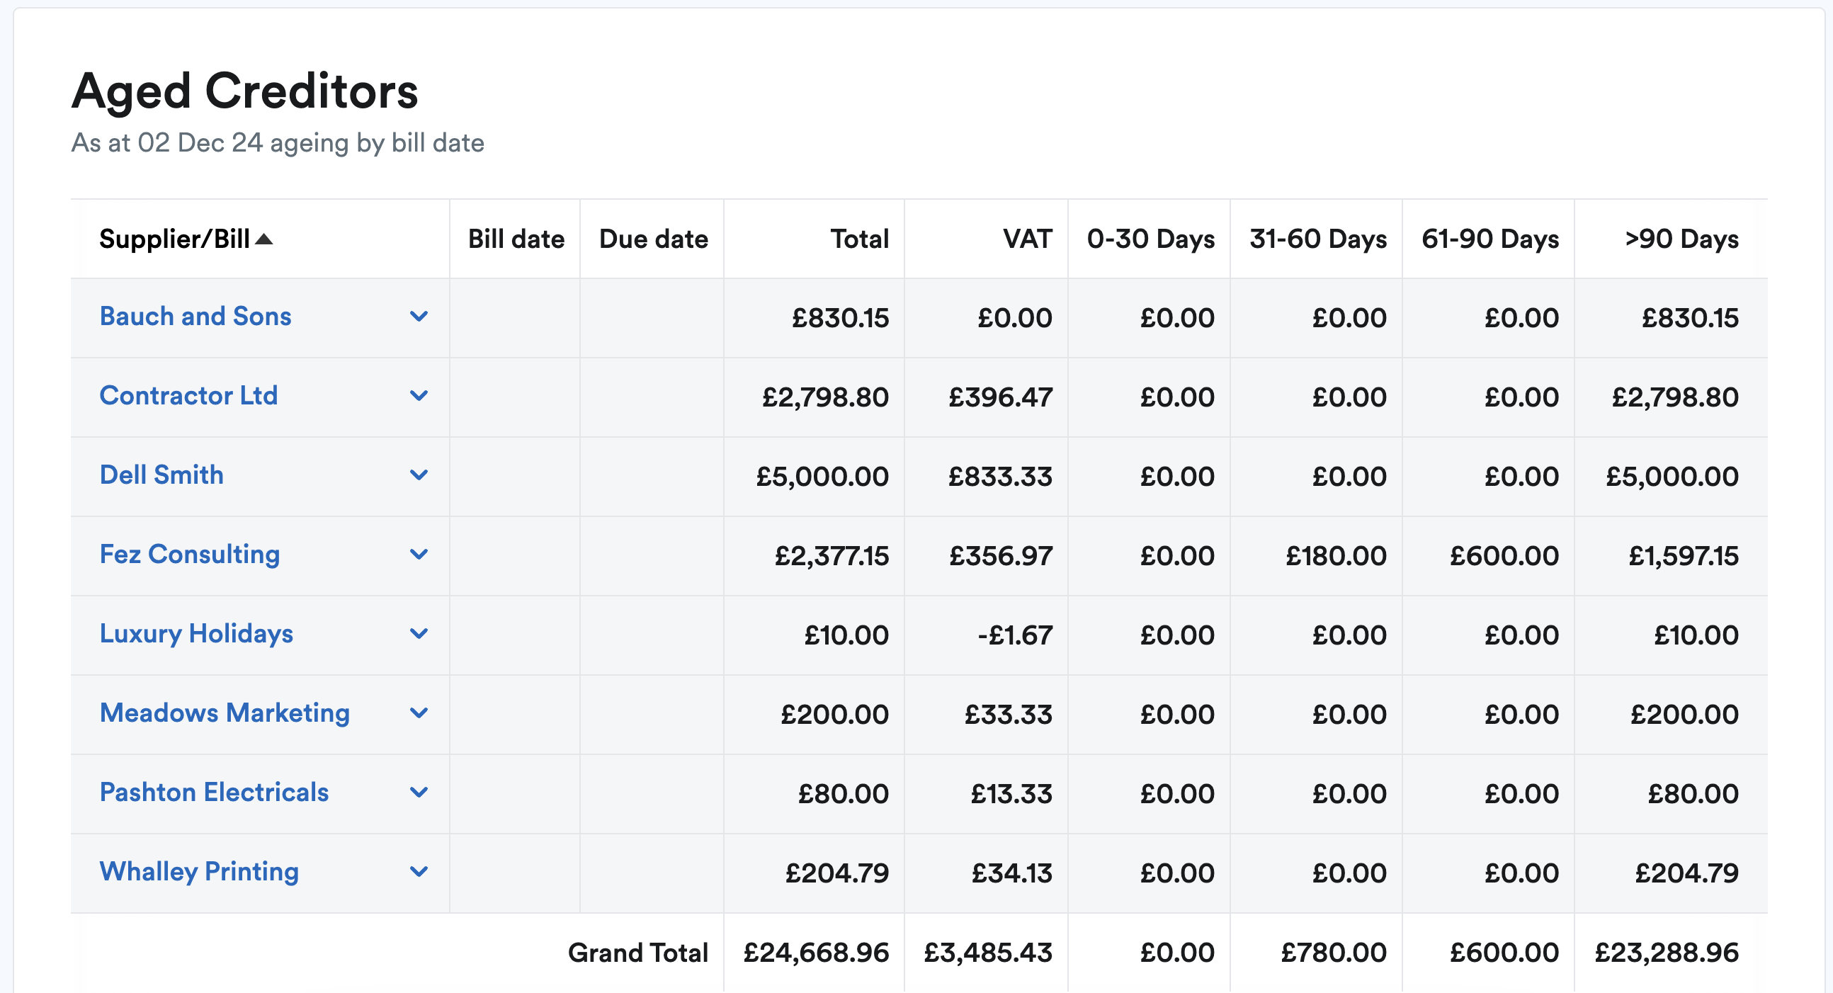
Task: Open the Pashton Electricals supplier link
Action: point(213,793)
